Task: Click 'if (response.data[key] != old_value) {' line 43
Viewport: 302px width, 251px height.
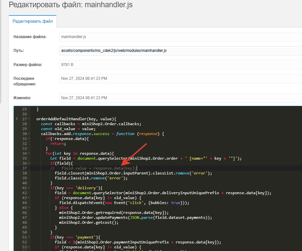Action: [98, 198]
